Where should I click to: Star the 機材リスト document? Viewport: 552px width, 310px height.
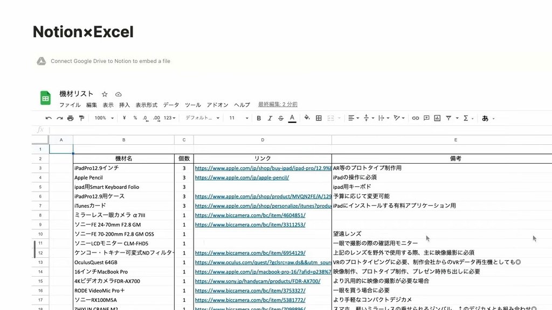(x=105, y=94)
